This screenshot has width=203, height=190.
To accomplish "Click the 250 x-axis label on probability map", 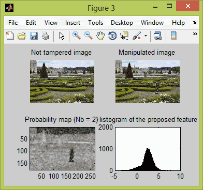I will [x=91, y=176].
